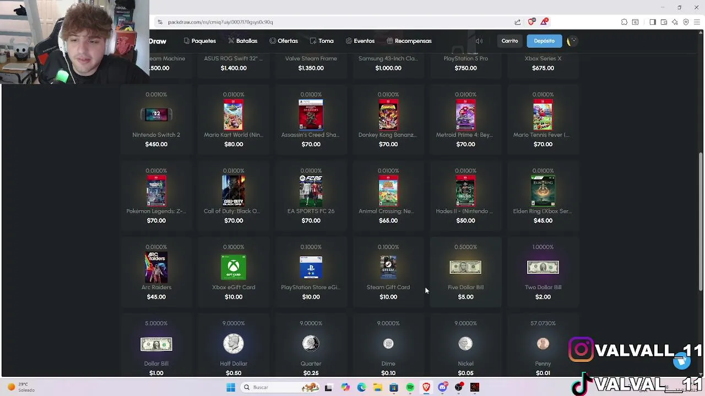This screenshot has height=396, width=705.
Task: Open Brave Leo AI sparkle icon
Action: [x=675, y=22]
